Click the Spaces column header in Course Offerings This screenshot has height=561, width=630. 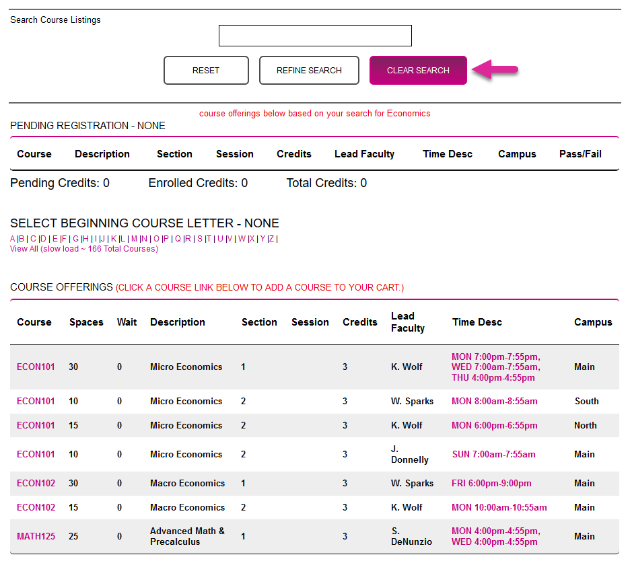[86, 322]
